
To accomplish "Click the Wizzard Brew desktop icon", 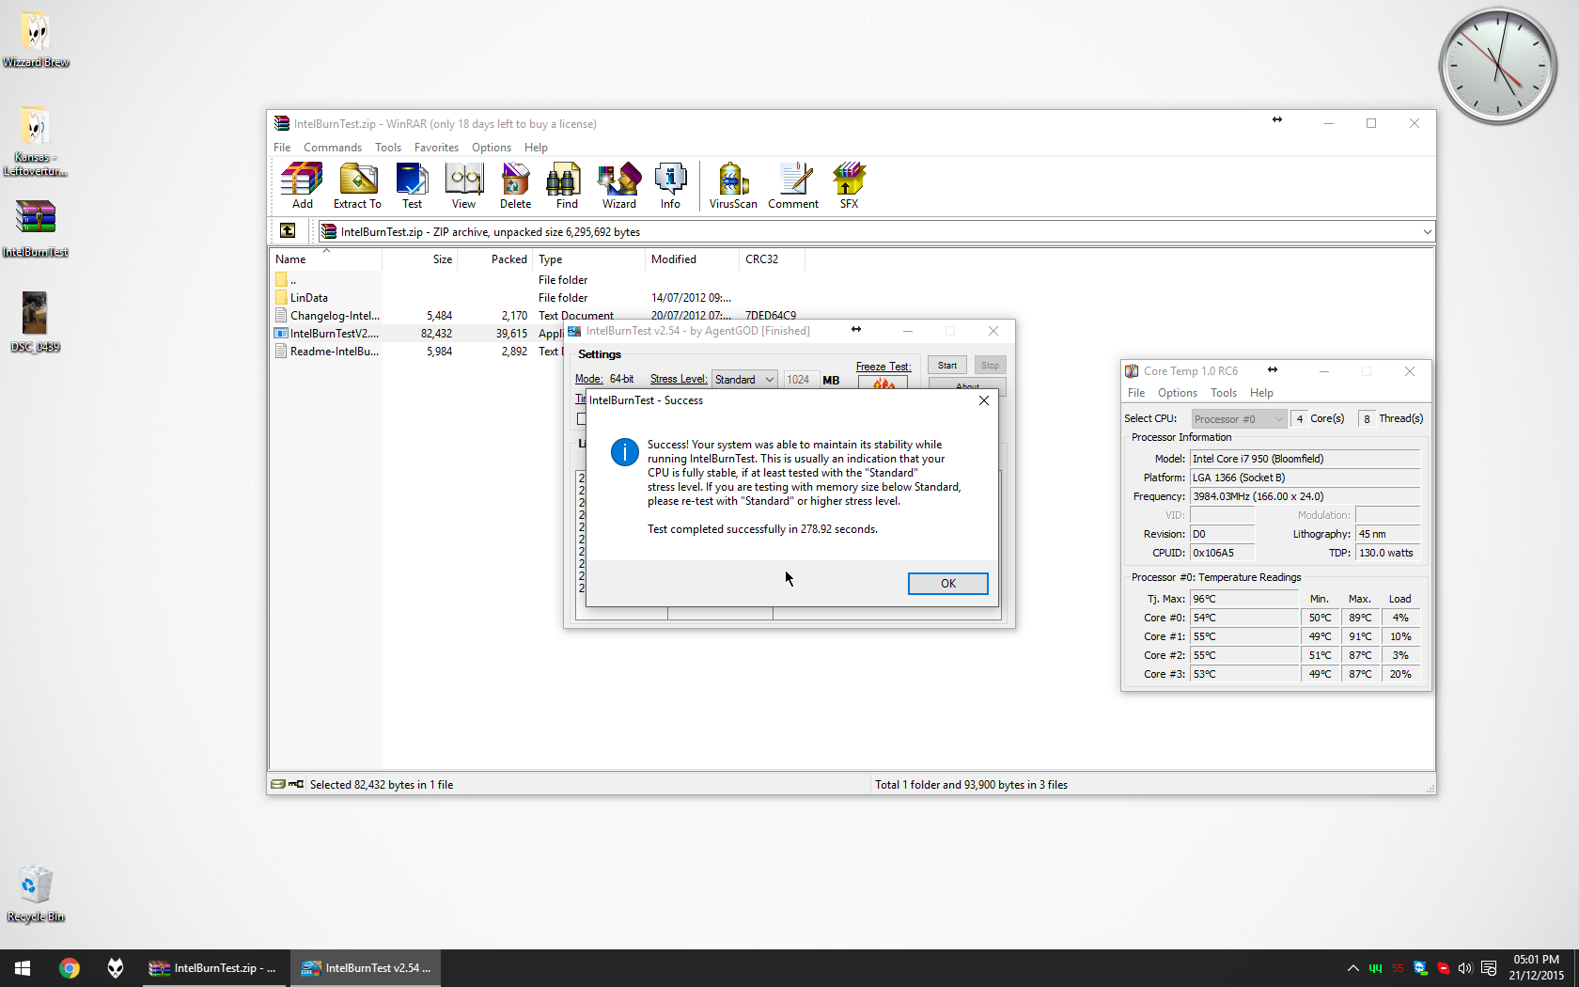I will 36,39.
